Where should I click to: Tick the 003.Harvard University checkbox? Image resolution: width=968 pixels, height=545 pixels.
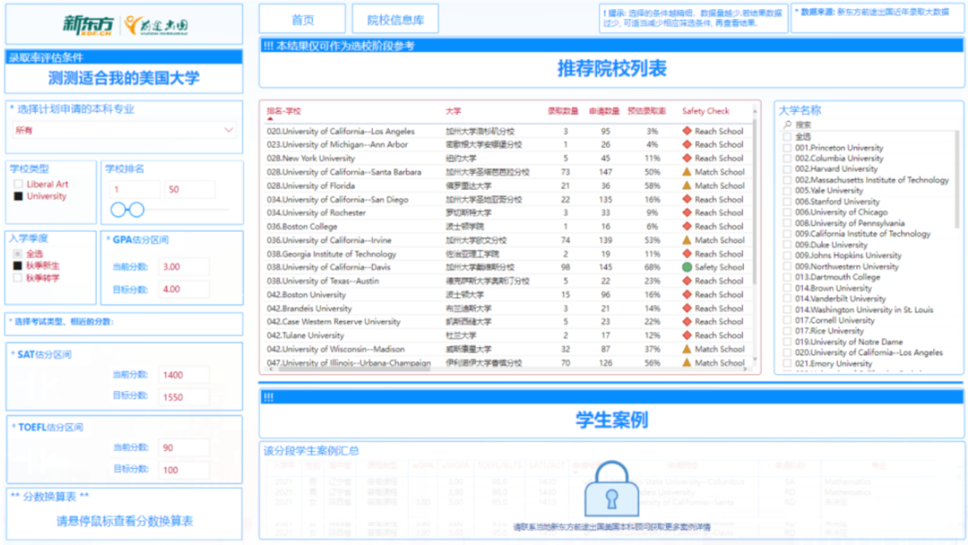[787, 169]
